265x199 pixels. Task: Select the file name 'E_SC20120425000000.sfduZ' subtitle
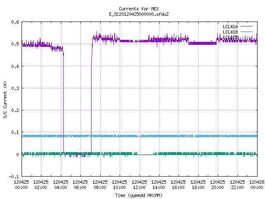point(139,14)
